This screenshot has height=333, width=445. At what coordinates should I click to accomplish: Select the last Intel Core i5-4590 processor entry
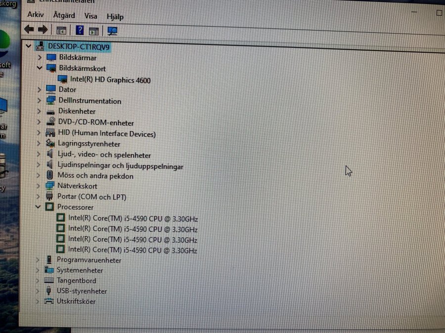(132, 251)
